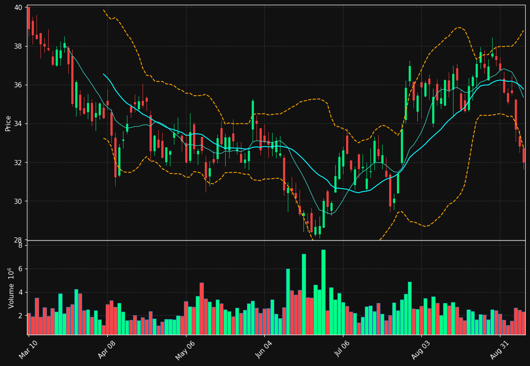Select price tick label 28
Screen dimensions: 530x366
pos(18,240)
